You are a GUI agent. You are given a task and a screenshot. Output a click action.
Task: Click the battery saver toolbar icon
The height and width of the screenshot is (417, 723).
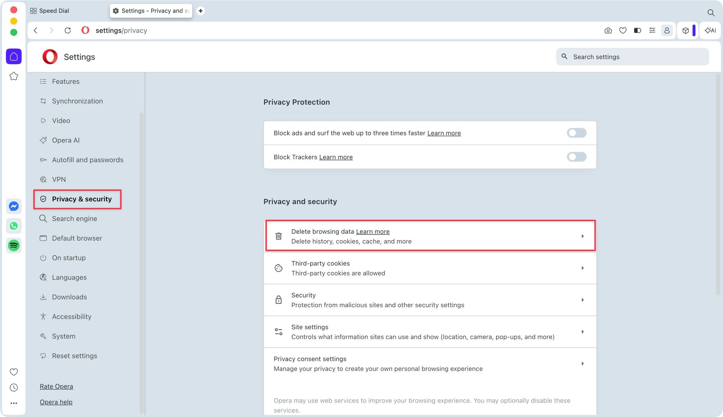tap(638, 30)
